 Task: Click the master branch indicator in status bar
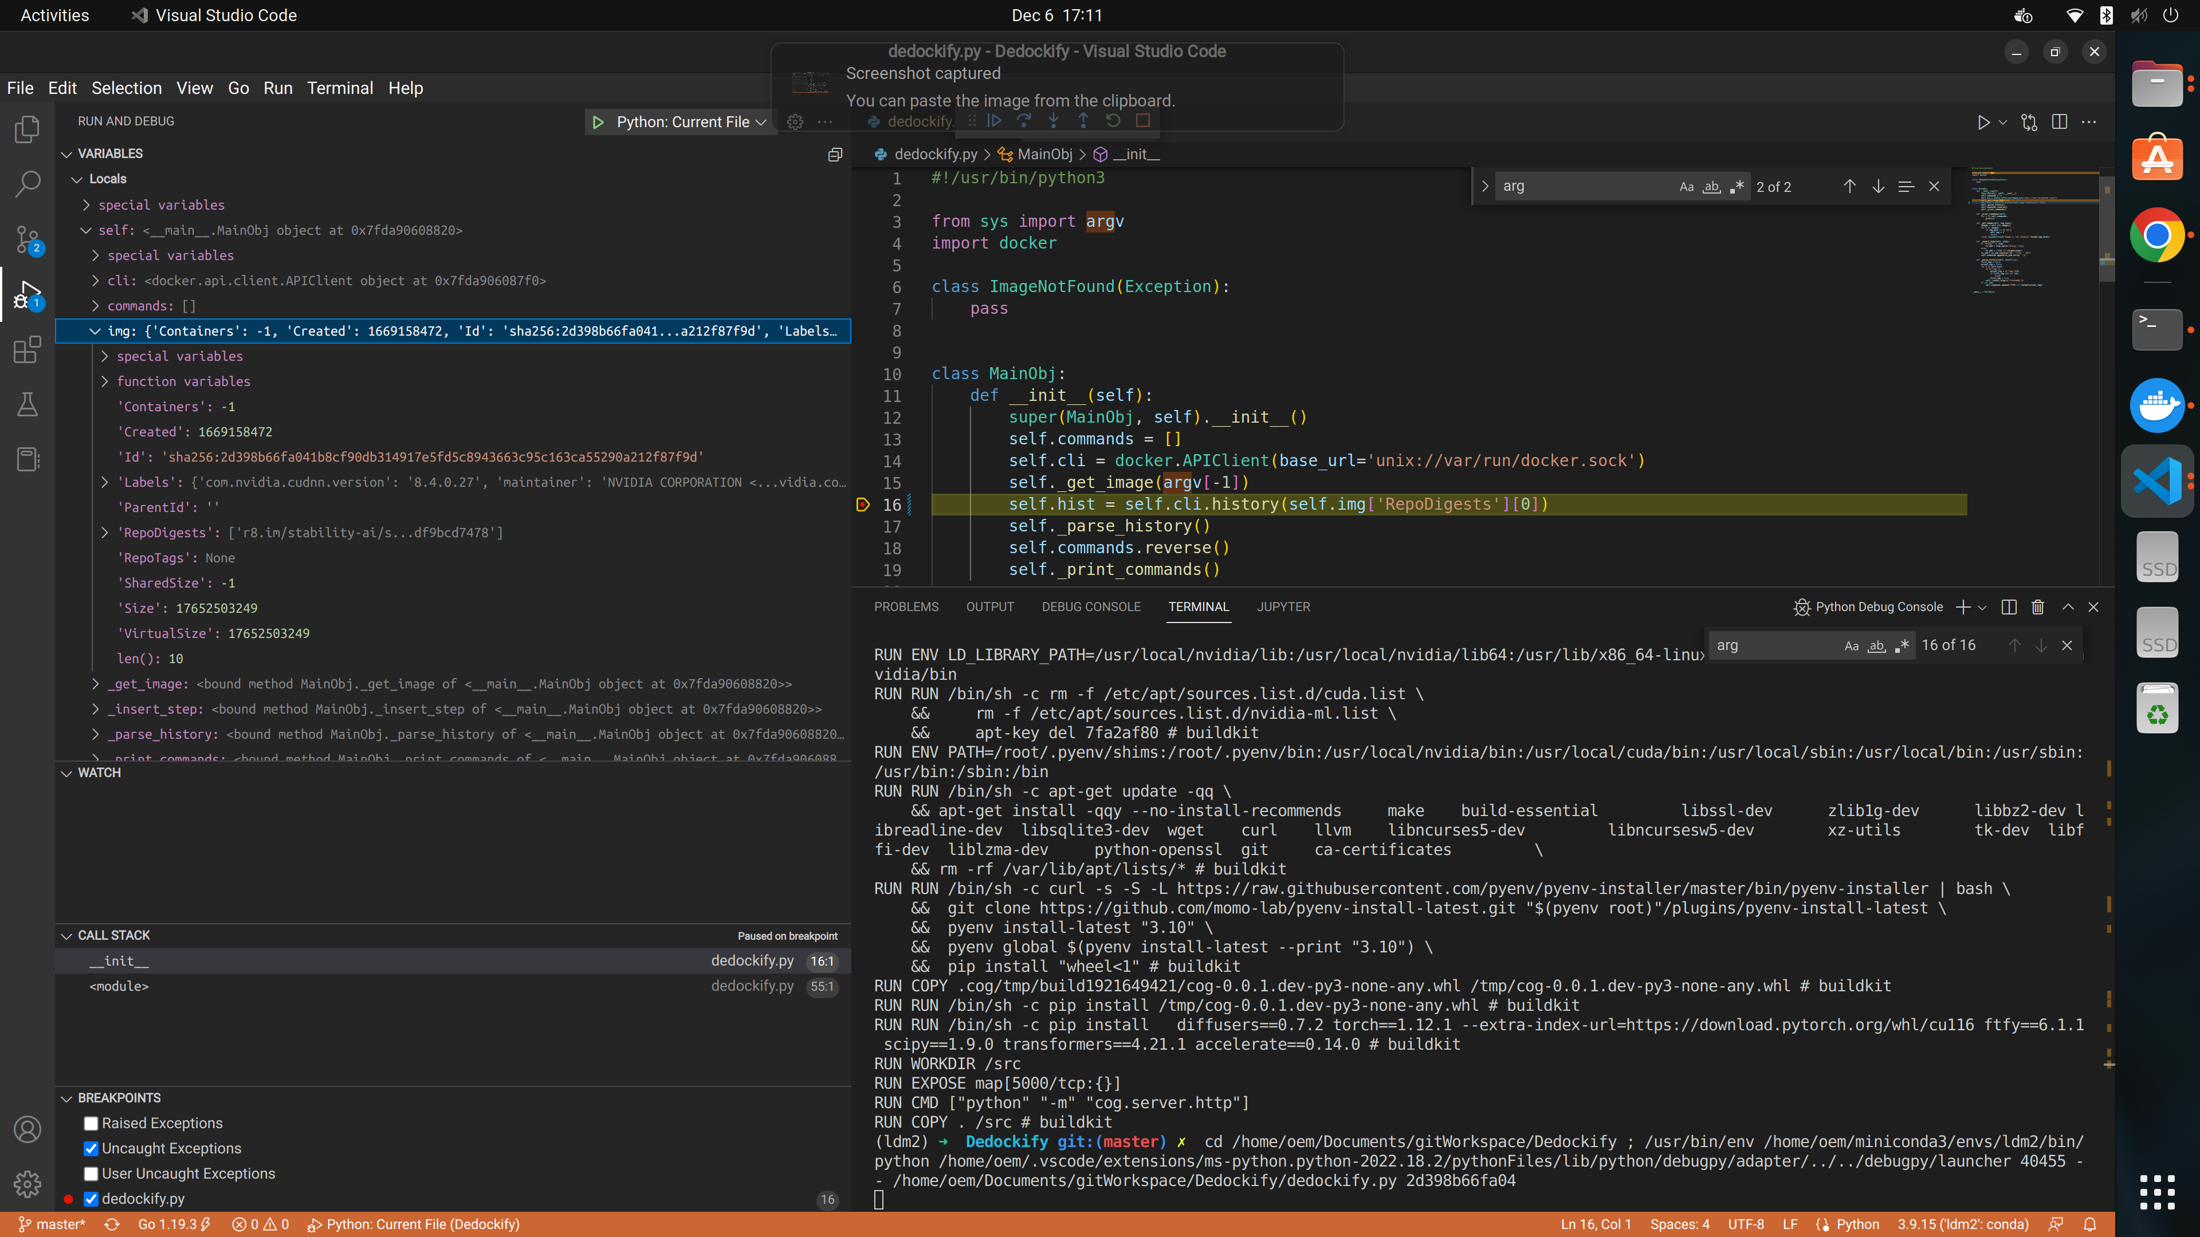coord(54,1223)
